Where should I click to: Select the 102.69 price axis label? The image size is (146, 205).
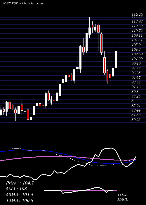(137, 54)
